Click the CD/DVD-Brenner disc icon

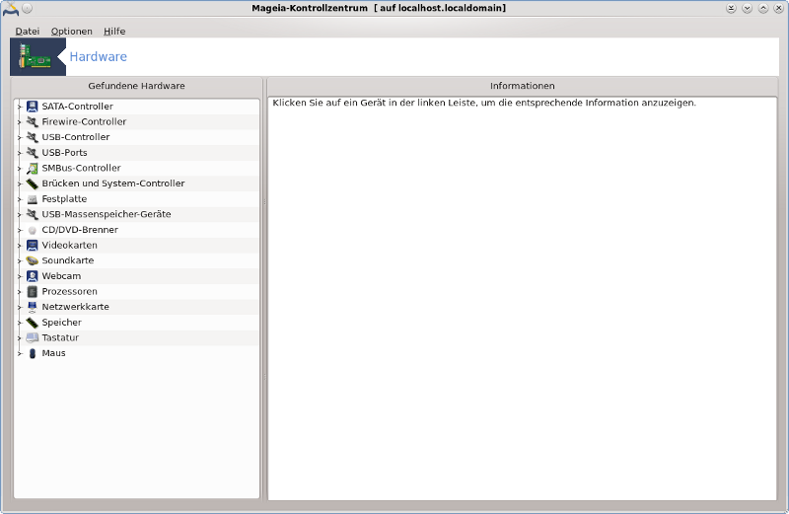coord(33,230)
